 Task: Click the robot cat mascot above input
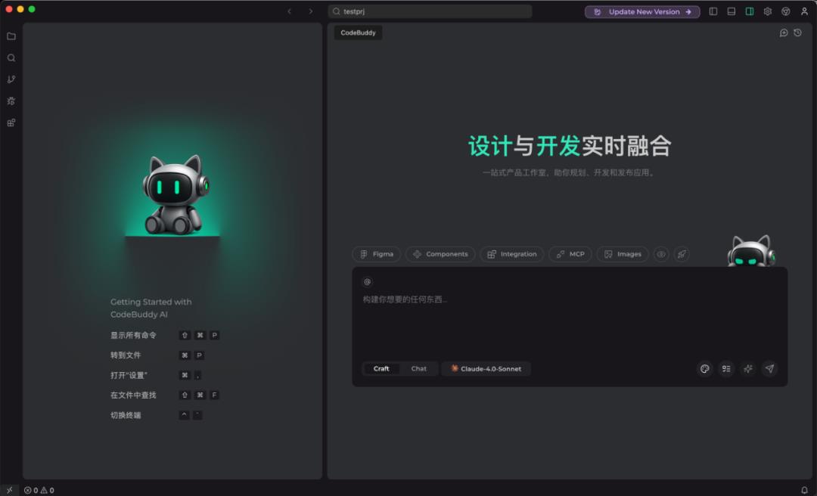[751, 251]
